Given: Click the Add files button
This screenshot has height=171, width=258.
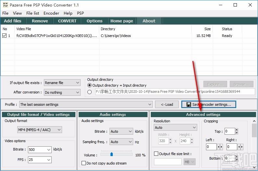Looking at the screenshot, I should pos(13,21).
